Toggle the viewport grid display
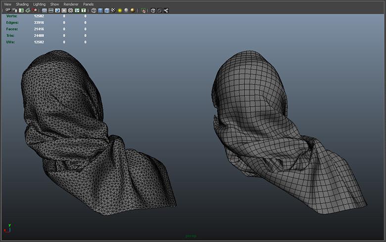Screen dimensions: 386x242 tap(45, 10)
